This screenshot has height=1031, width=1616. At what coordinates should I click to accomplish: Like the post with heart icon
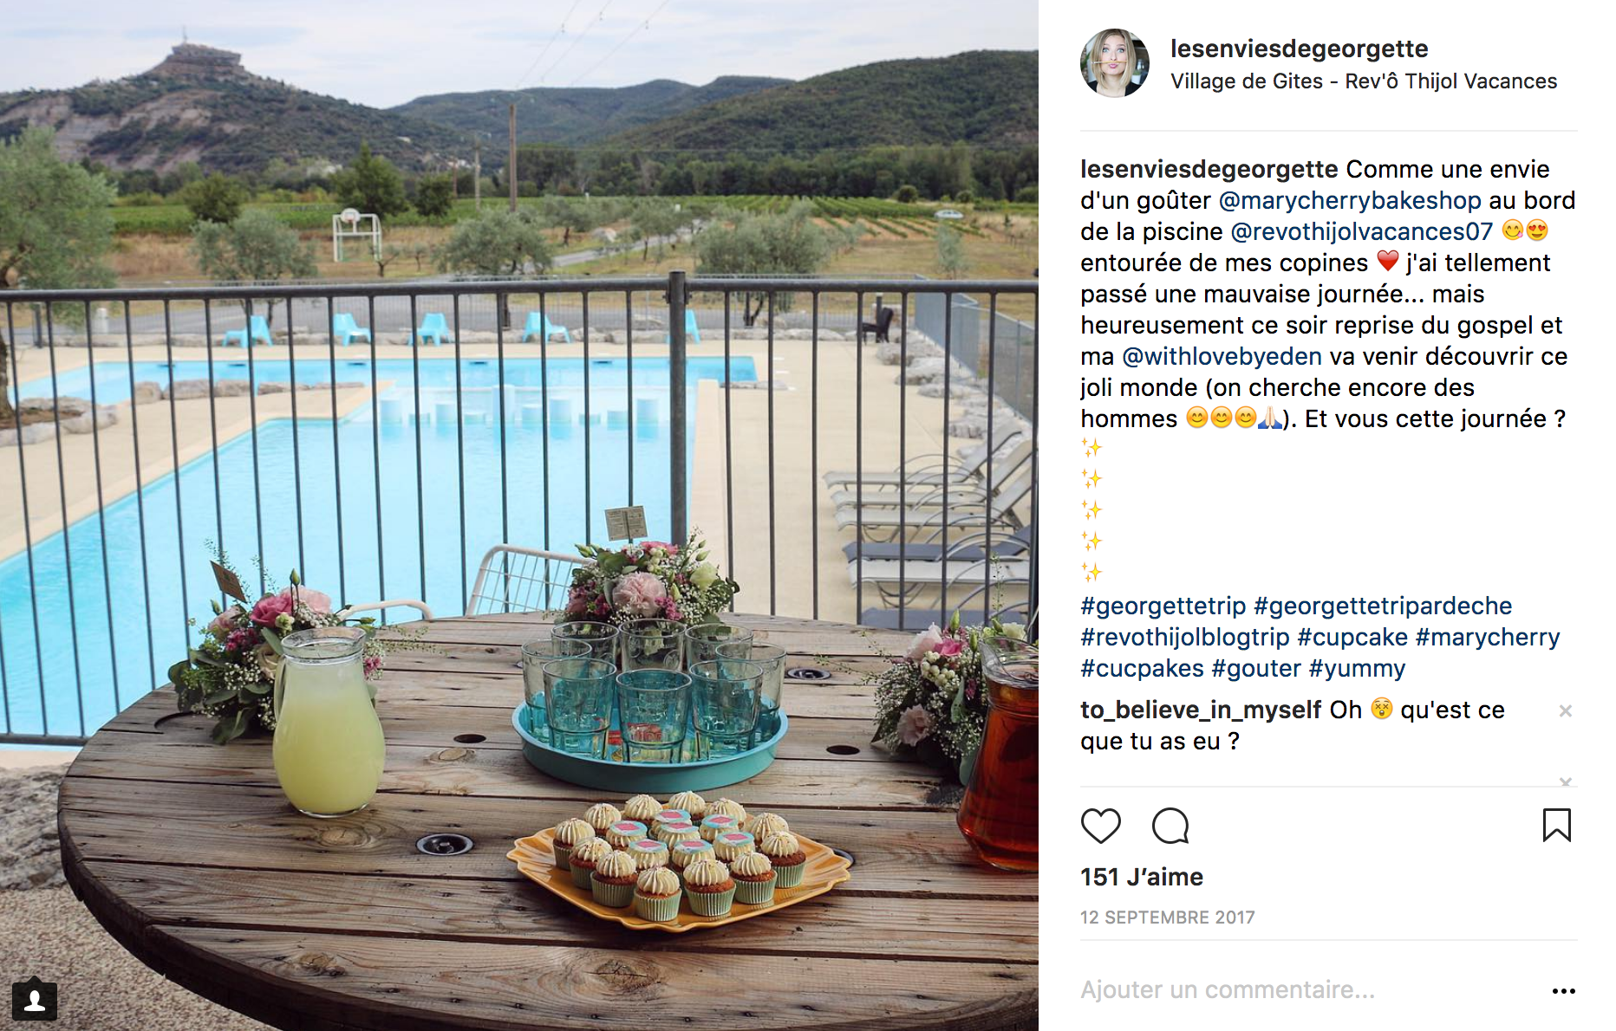coord(1100,826)
